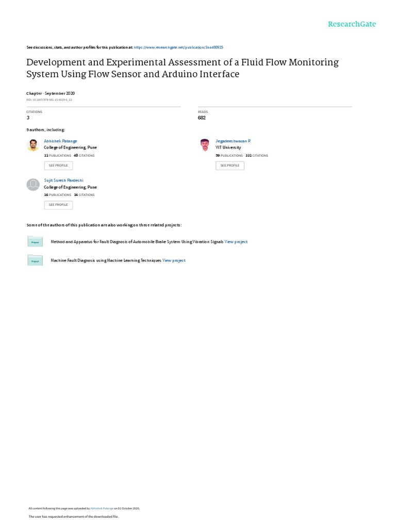Screen dimensions: 396x528
Task: Open the researchgate.net publication URL link
Action: point(178,47)
